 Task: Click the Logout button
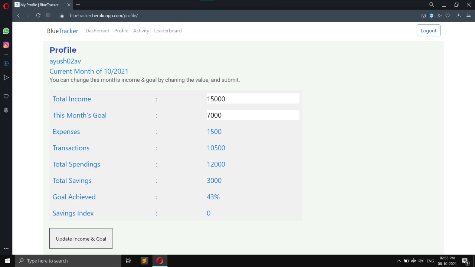pos(429,31)
